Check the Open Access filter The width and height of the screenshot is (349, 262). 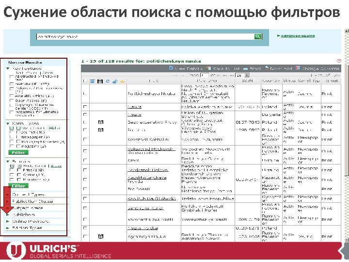[12, 100]
